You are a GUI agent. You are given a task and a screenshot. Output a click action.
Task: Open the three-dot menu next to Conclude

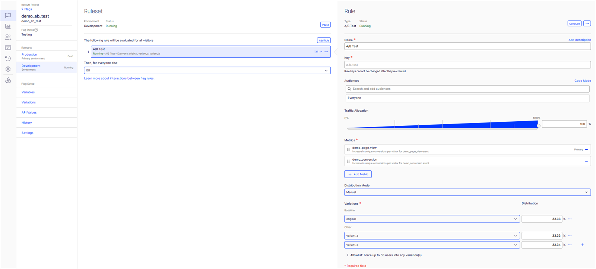[x=587, y=23]
